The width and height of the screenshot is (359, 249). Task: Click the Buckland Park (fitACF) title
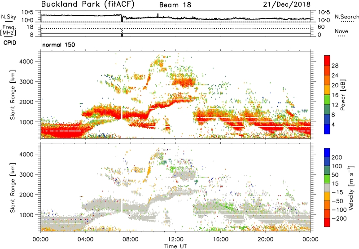click(x=88, y=4)
